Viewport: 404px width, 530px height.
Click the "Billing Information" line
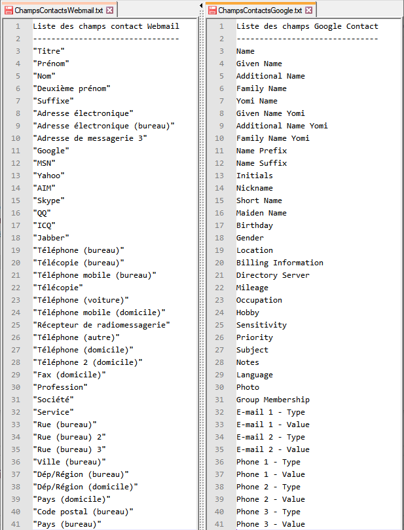click(280, 263)
